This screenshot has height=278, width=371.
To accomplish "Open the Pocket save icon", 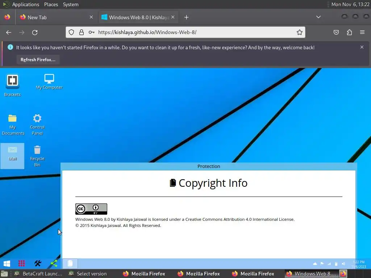I will pyautogui.click(x=336, y=32).
